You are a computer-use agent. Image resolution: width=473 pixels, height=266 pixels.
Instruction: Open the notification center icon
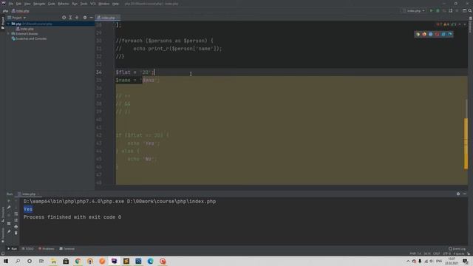pos(466,261)
